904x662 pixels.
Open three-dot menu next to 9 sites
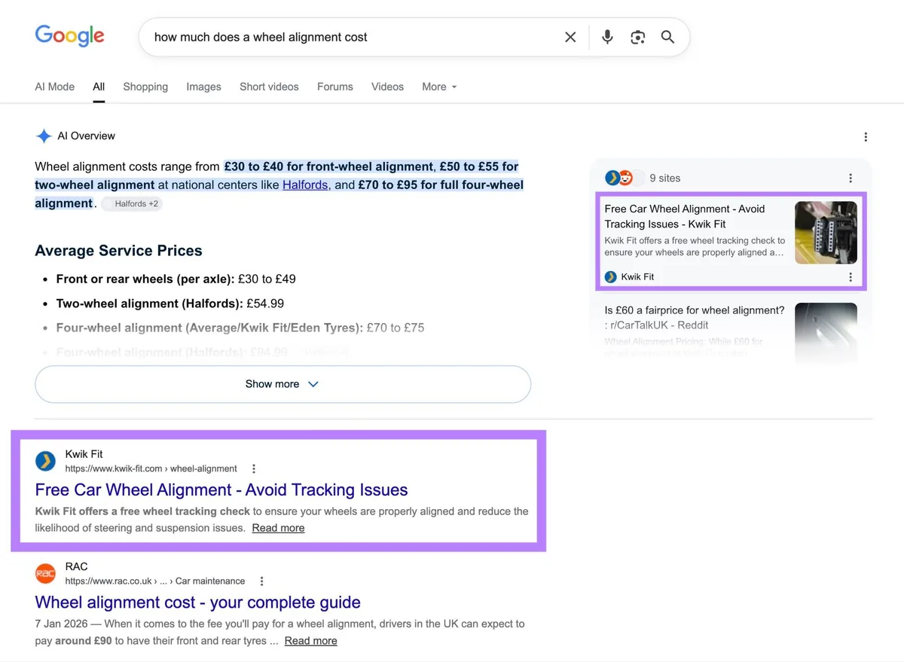(851, 178)
